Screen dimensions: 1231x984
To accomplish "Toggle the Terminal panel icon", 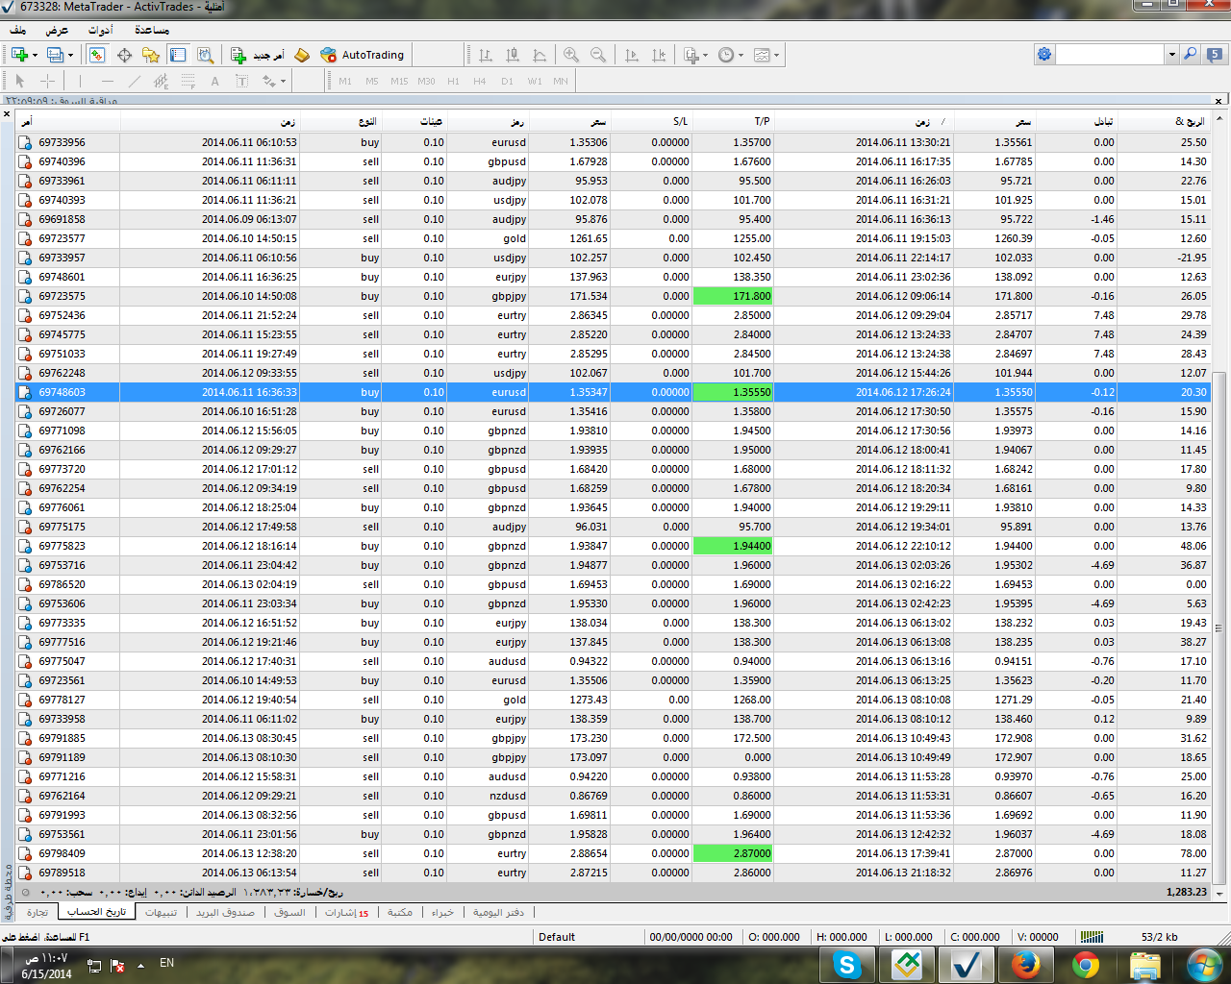I will (x=178, y=55).
